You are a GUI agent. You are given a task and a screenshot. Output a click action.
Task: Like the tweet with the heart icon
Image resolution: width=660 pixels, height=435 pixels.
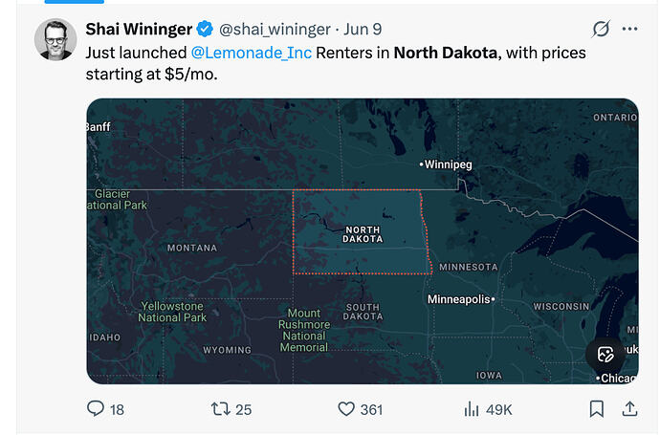pyautogui.click(x=346, y=409)
